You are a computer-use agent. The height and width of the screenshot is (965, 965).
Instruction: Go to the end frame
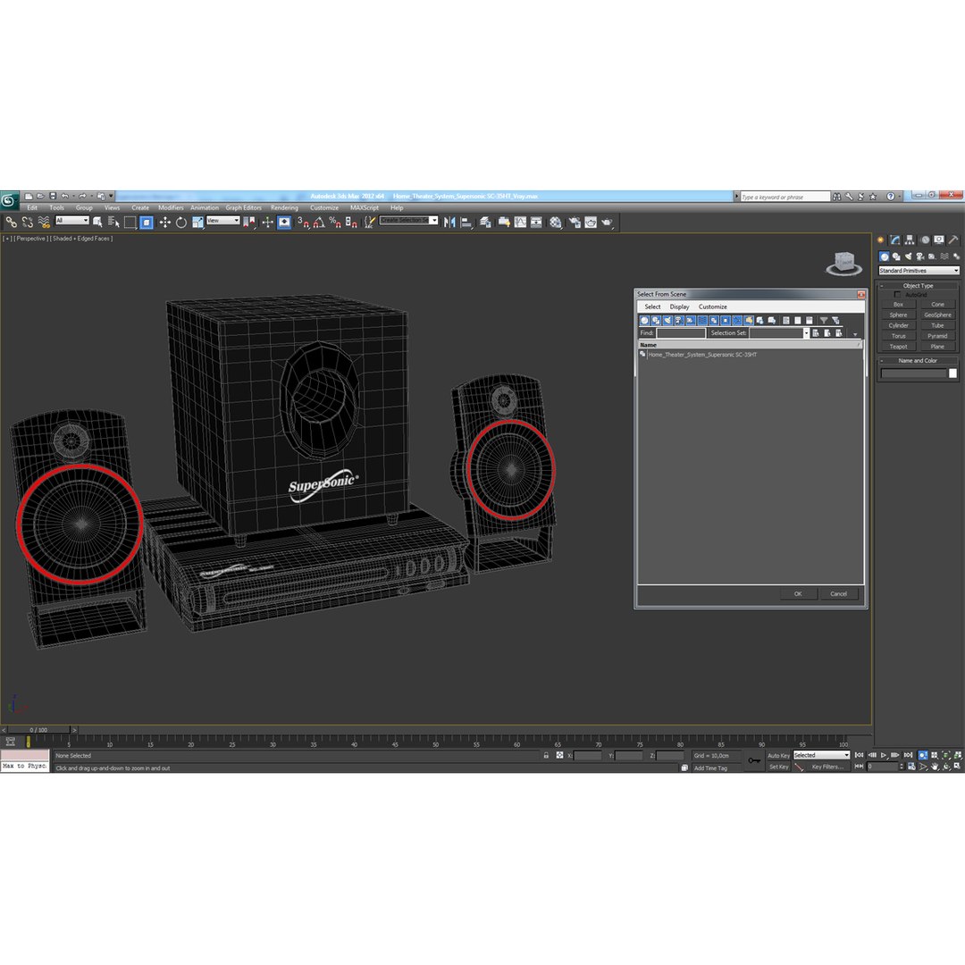(908, 755)
